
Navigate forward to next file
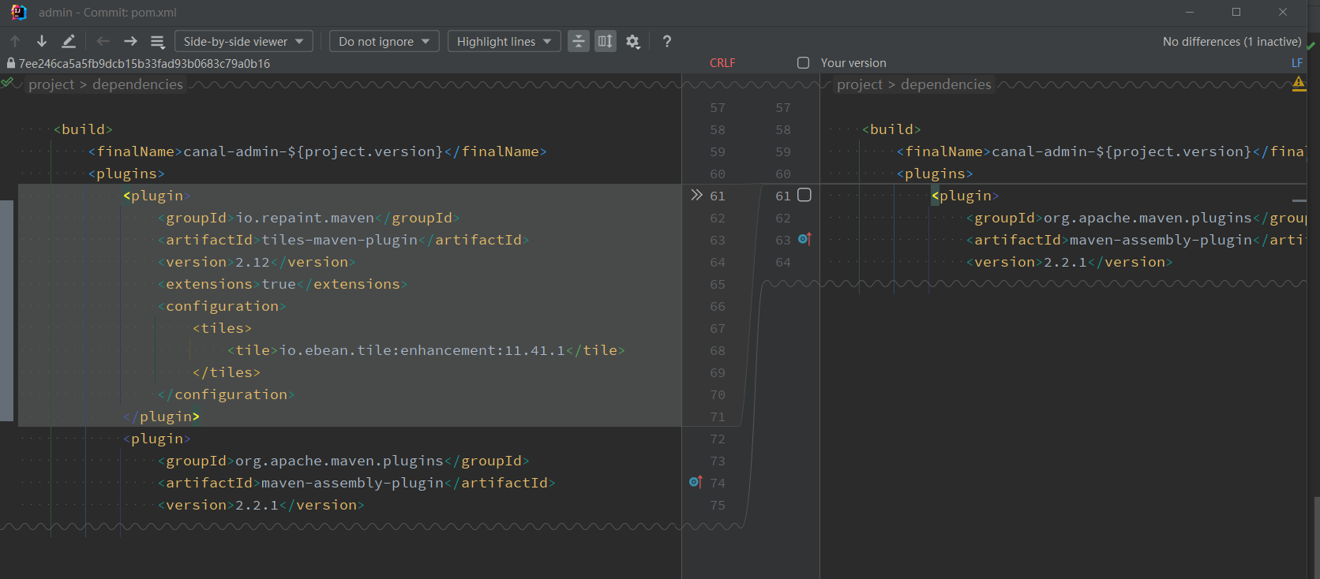click(x=130, y=41)
